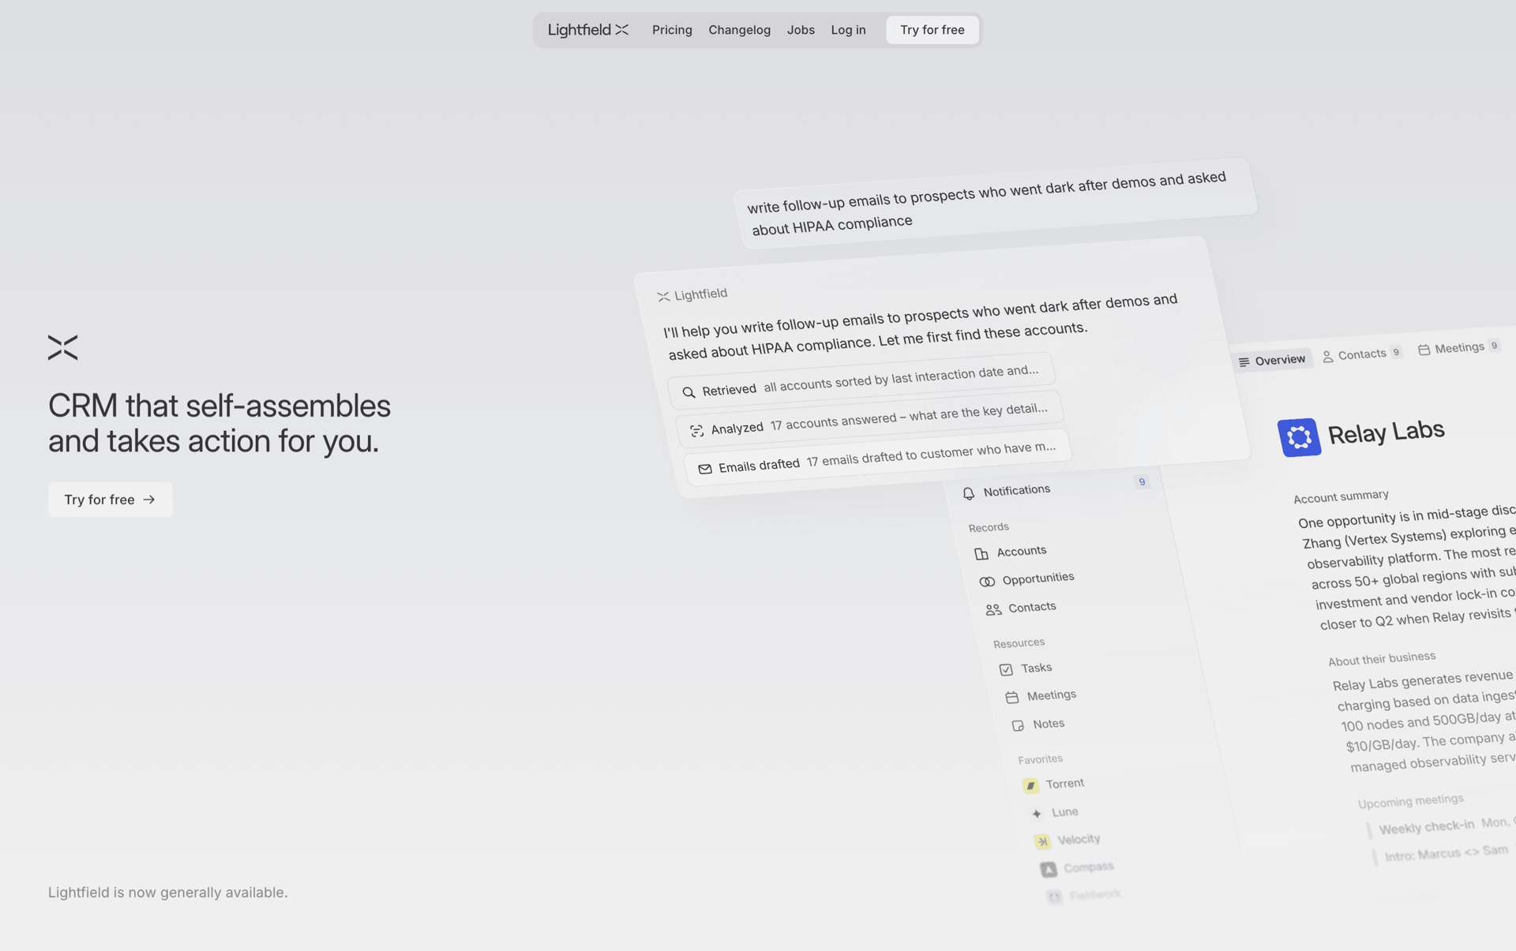Open the Weekly check-in upcoming meeting
The width and height of the screenshot is (1516, 951).
1426,827
